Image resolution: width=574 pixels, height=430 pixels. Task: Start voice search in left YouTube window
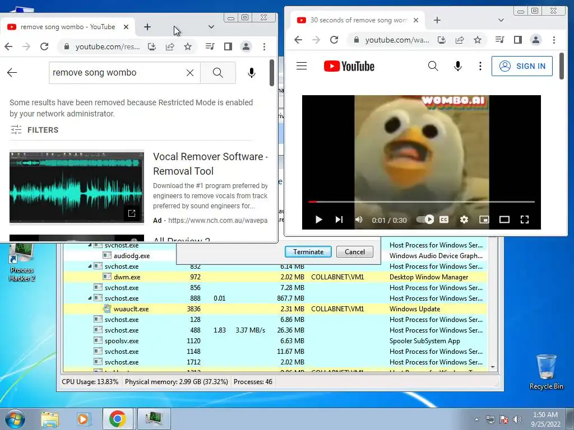click(252, 73)
